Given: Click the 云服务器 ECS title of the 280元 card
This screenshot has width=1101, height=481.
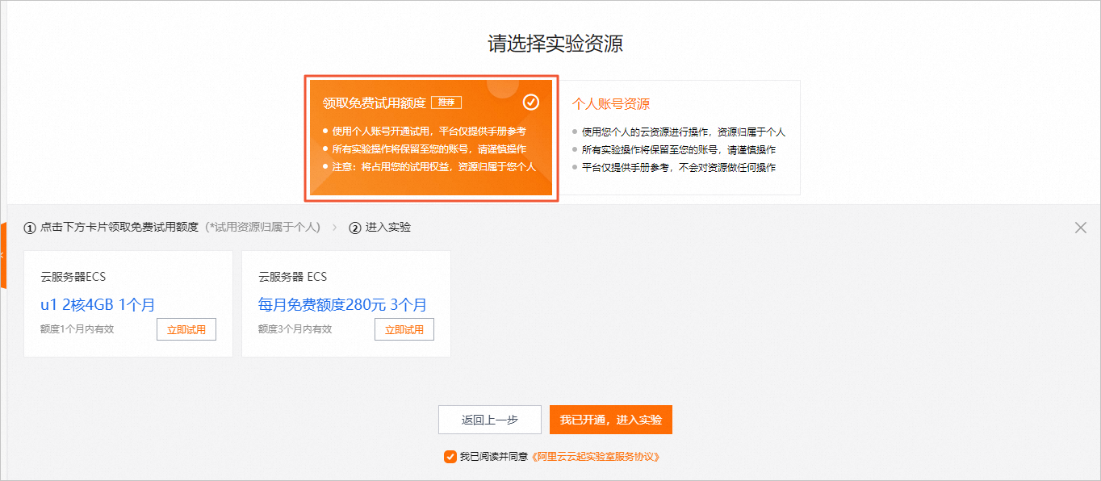Looking at the screenshot, I should click(293, 277).
